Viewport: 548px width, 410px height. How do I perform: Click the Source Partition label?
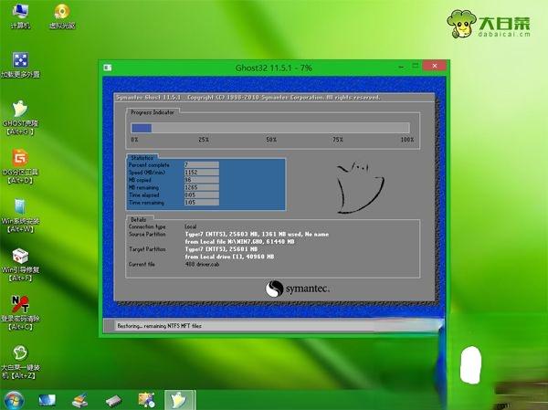[x=147, y=234]
